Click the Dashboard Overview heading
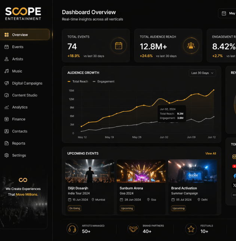Screen dimensions: 236x241 (x=89, y=12)
